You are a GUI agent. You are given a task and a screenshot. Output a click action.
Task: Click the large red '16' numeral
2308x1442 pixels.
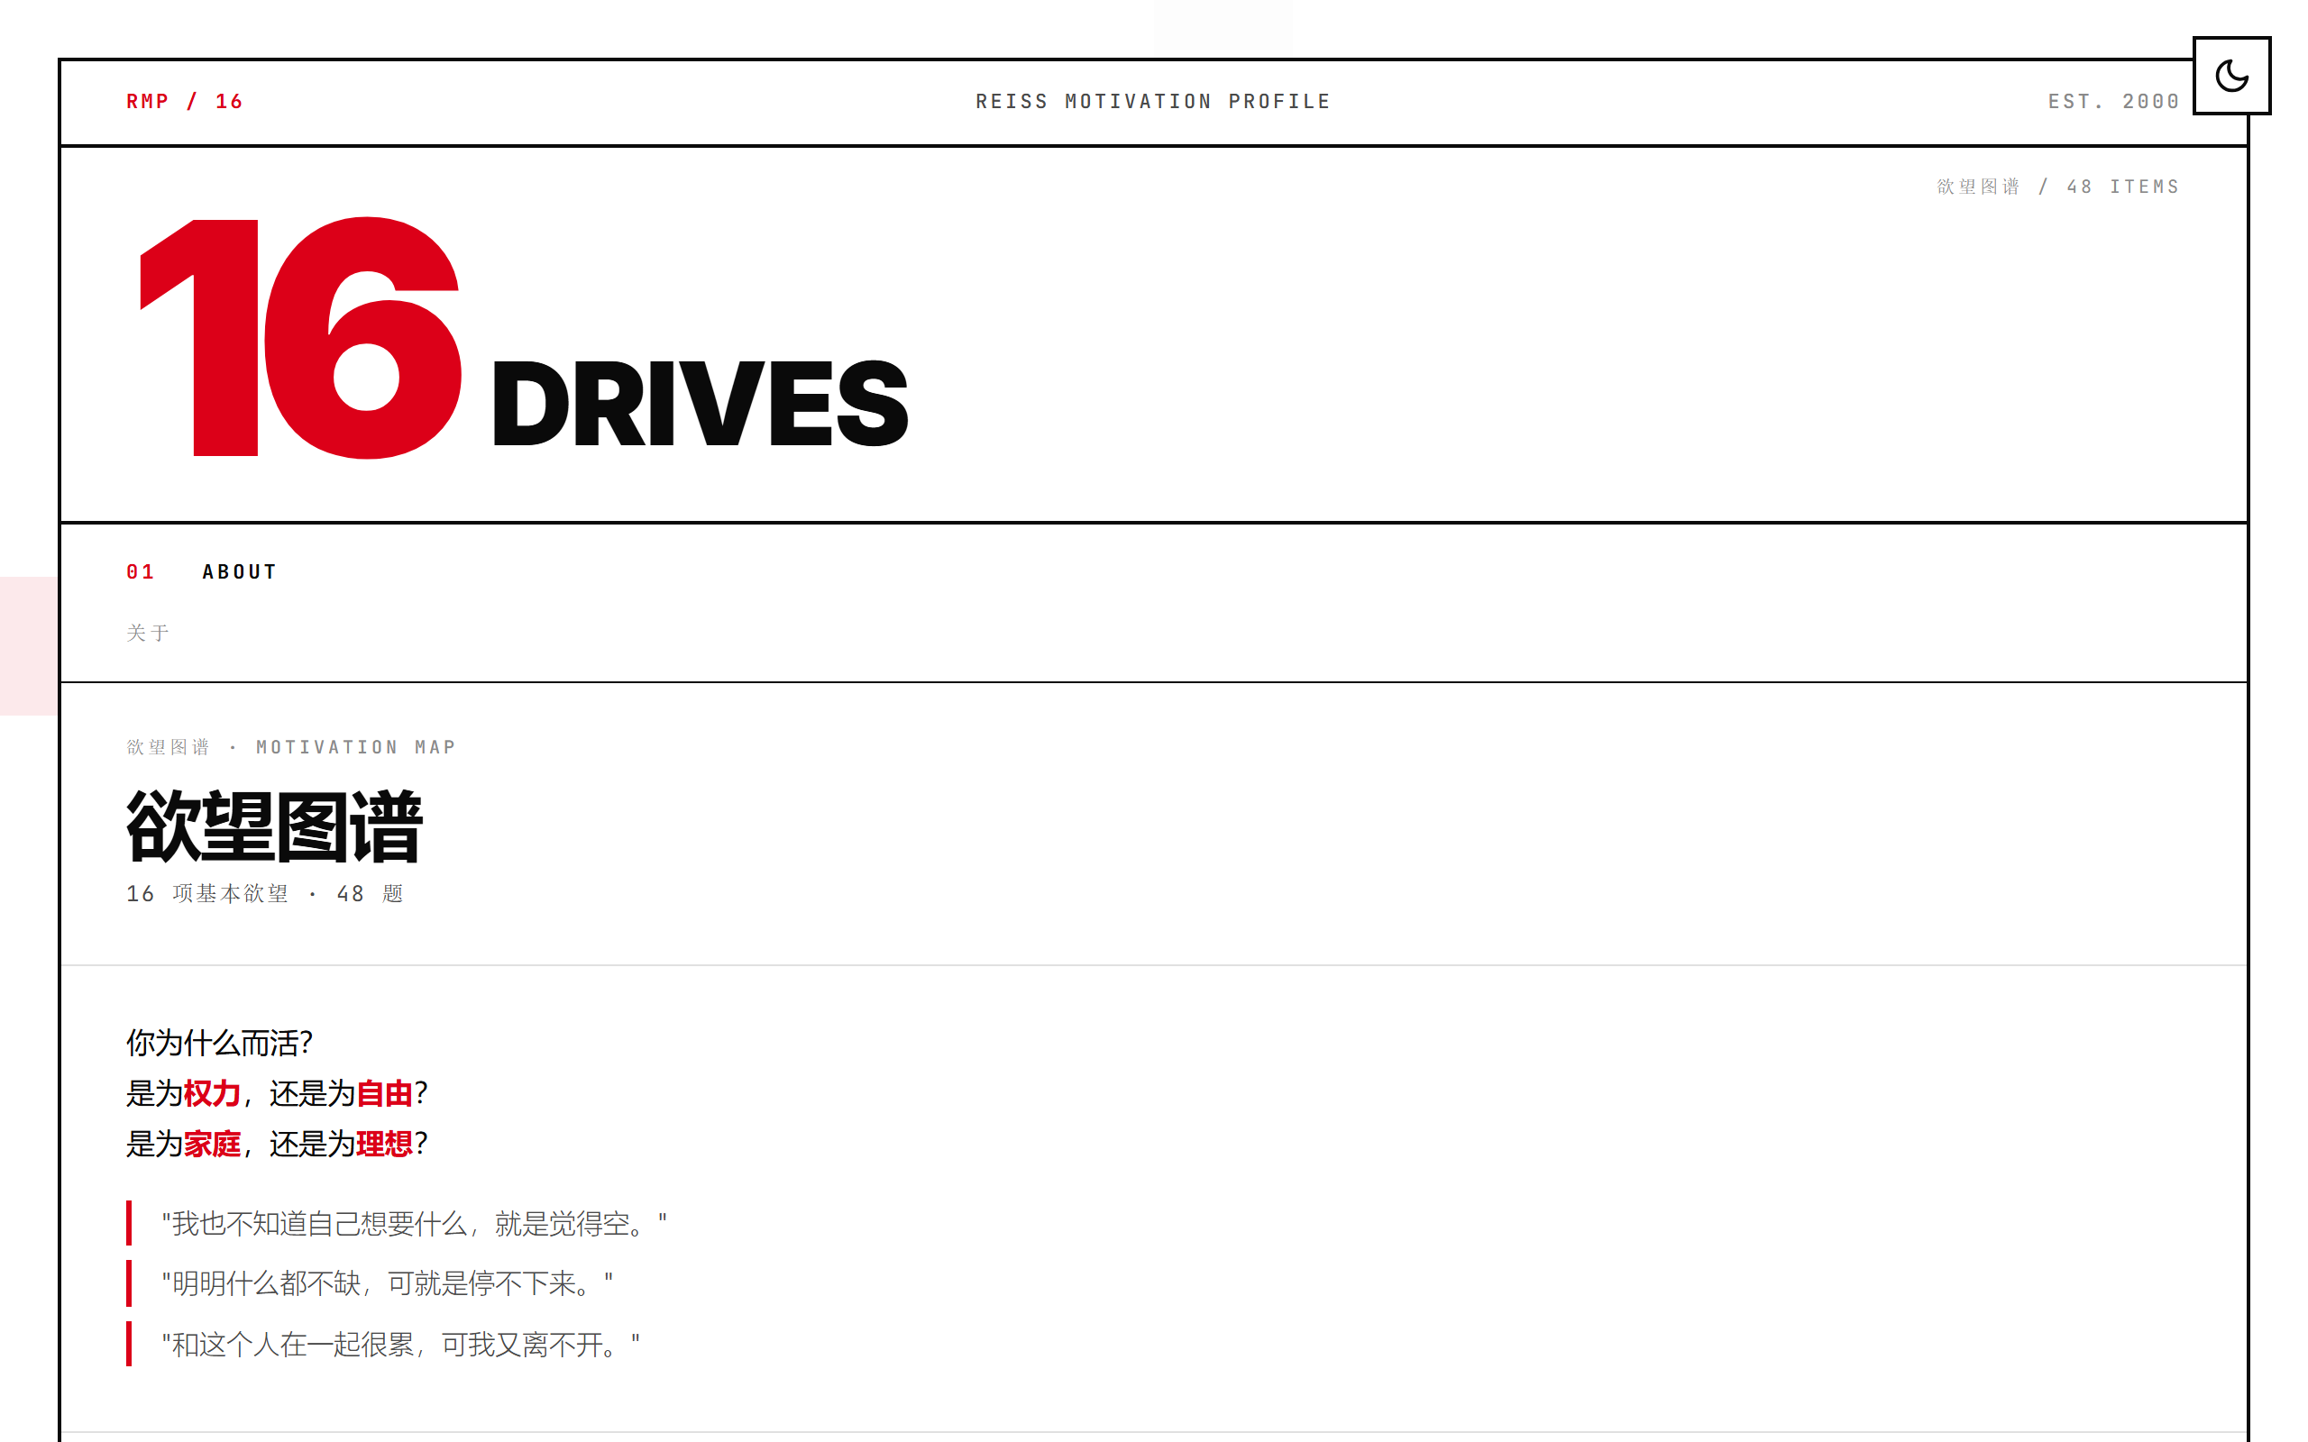click(300, 339)
